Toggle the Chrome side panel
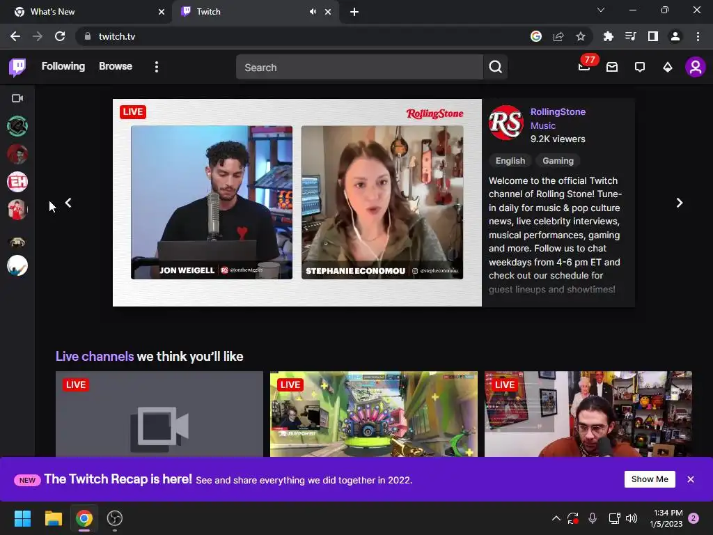 coord(653,36)
